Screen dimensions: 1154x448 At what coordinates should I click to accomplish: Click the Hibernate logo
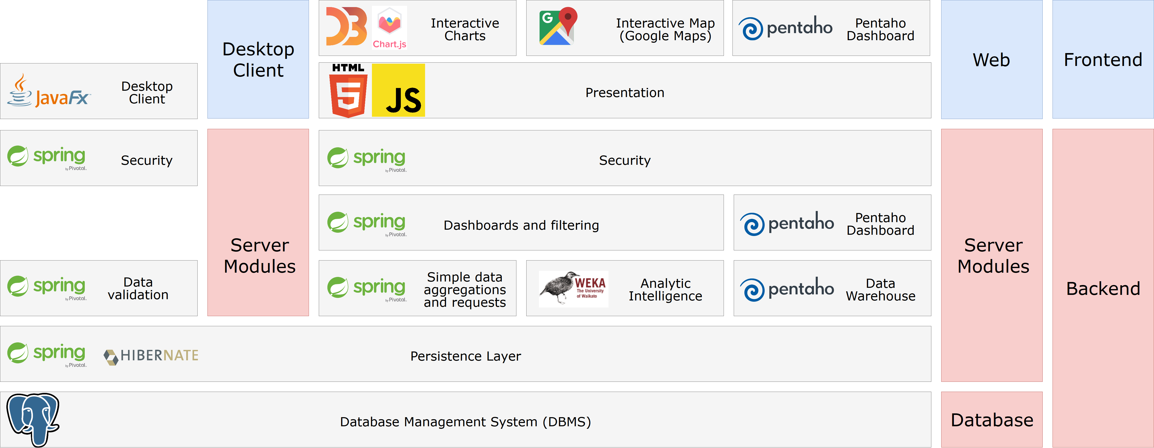pos(151,356)
